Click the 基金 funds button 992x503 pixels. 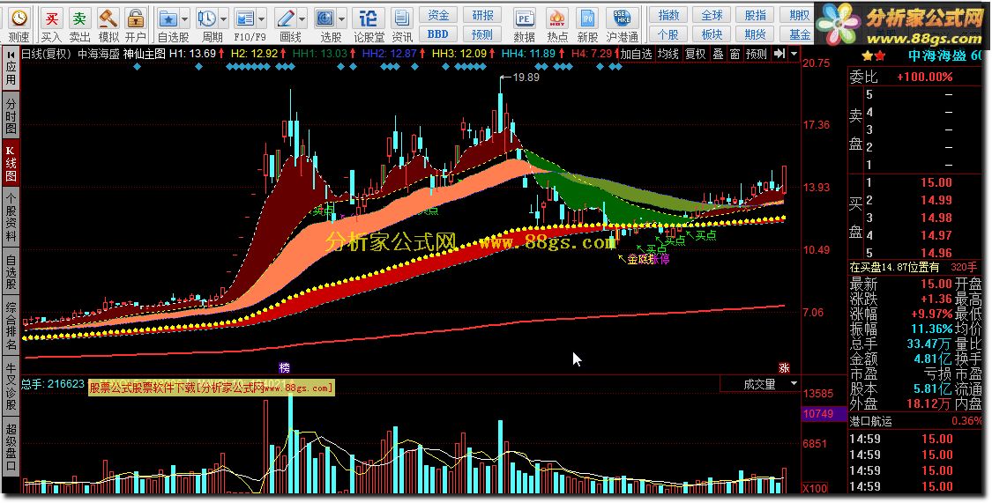[x=798, y=34]
